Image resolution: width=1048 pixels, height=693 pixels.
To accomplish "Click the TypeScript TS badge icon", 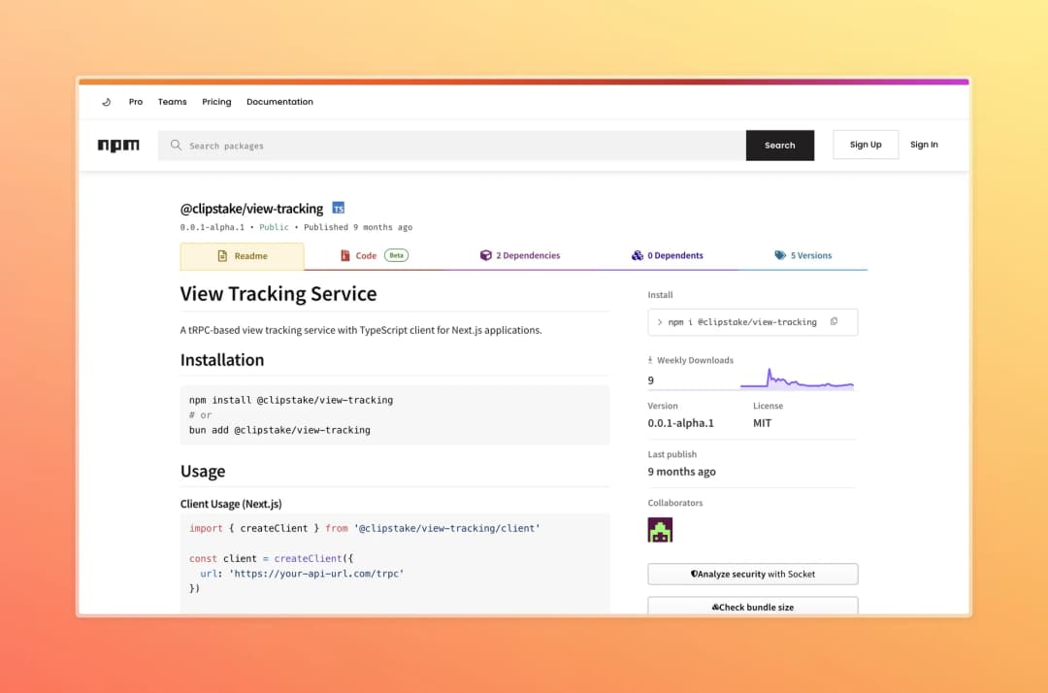I will [x=339, y=209].
